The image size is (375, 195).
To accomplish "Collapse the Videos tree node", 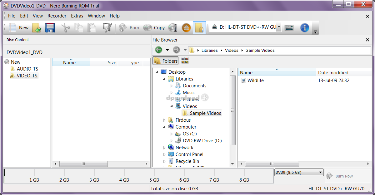I will click(x=171, y=106).
